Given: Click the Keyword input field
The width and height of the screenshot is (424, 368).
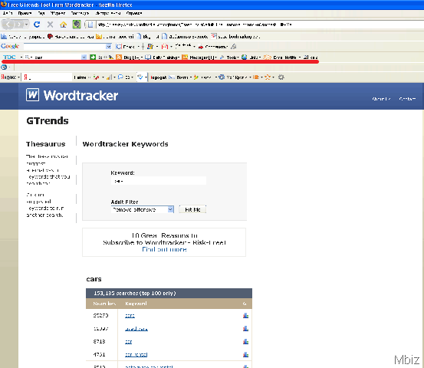Looking at the screenshot, I should [x=159, y=181].
